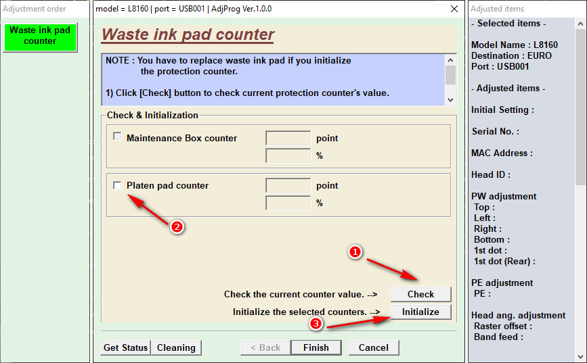Click the Maintenance Box percent field
587x363 pixels.
(x=288, y=156)
